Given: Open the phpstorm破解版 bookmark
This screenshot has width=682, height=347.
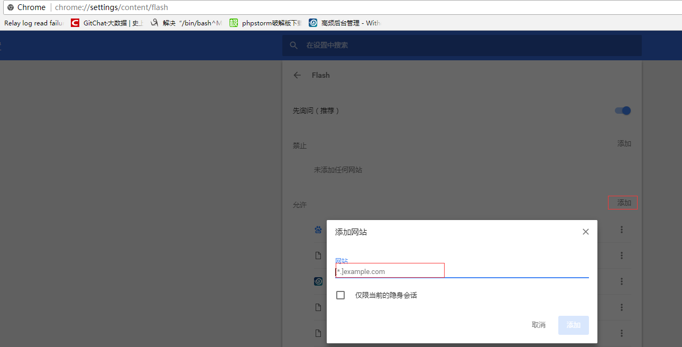Looking at the screenshot, I should click(265, 23).
